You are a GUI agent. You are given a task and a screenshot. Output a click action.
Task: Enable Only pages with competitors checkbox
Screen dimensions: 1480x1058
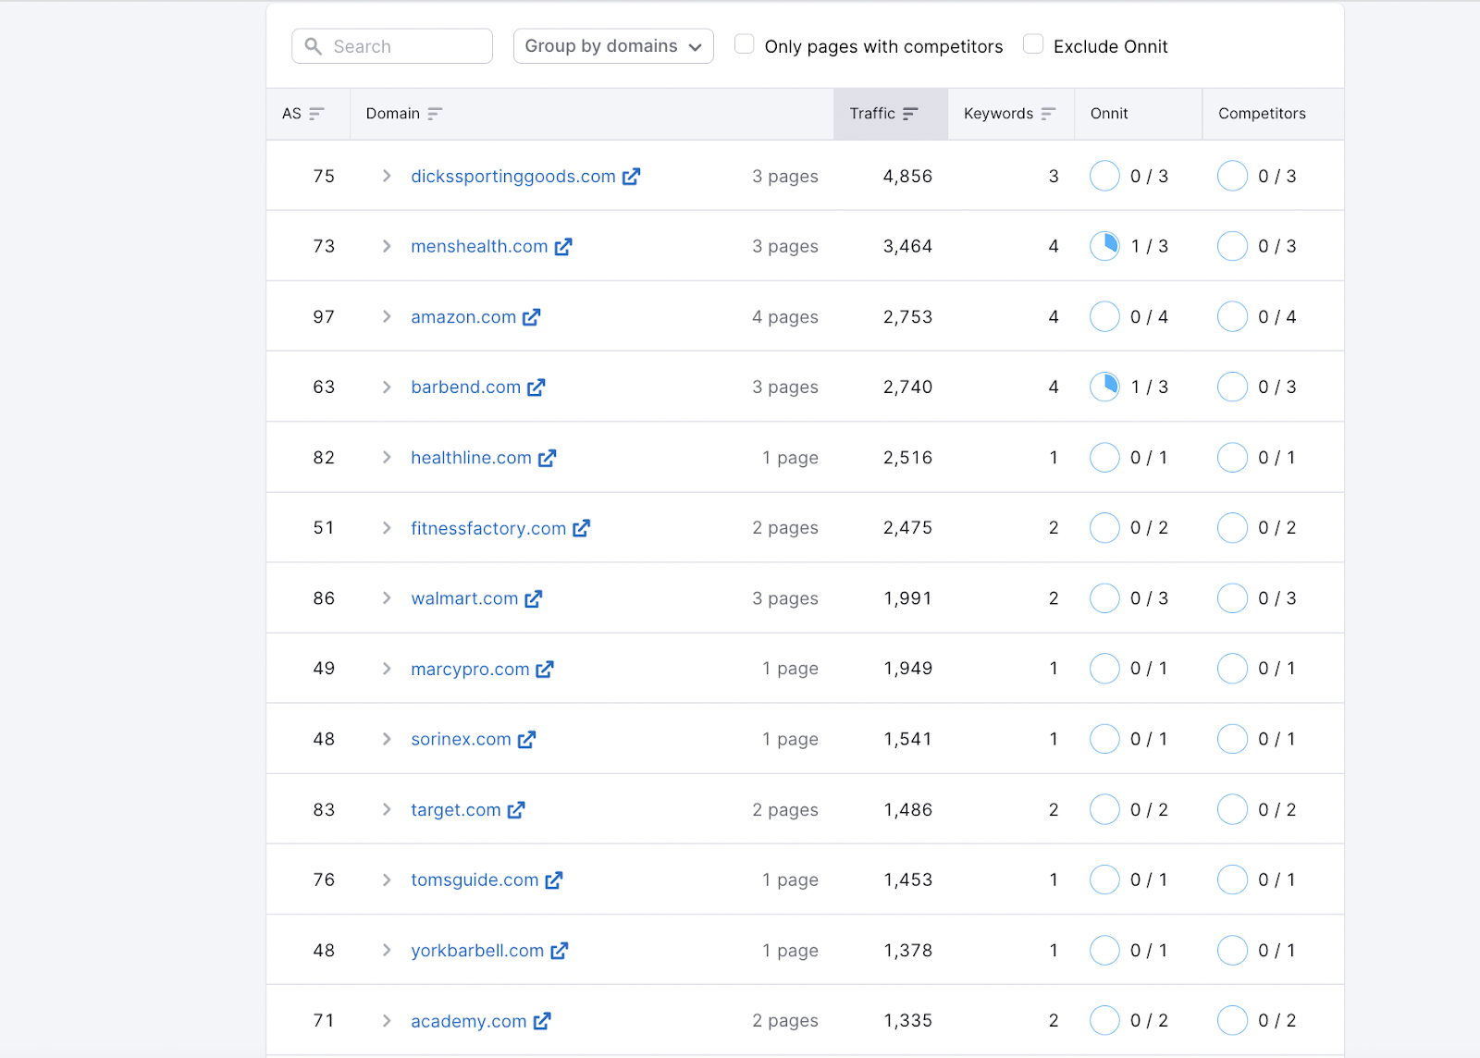tap(744, 44)
